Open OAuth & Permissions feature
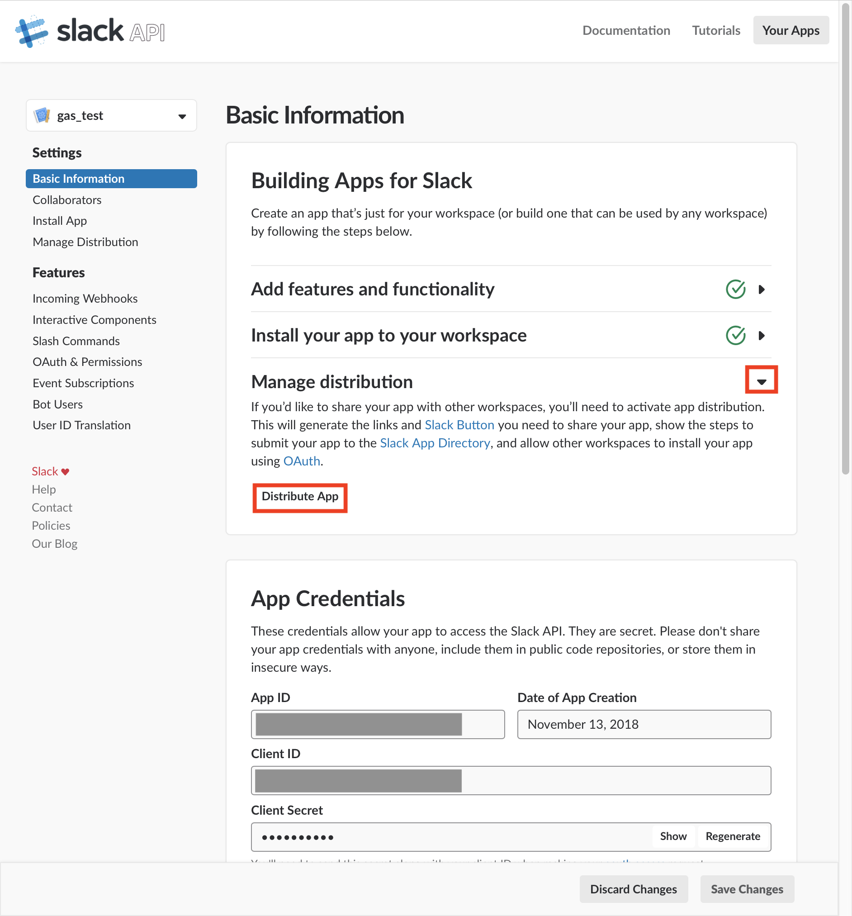 point(87,362)
